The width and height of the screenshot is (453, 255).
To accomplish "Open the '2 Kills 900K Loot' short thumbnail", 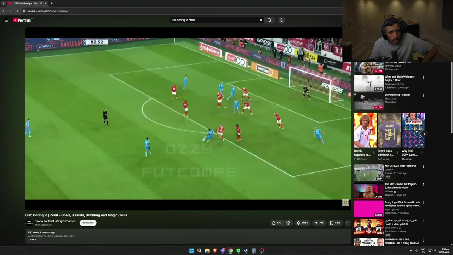I will pos(413,130).
